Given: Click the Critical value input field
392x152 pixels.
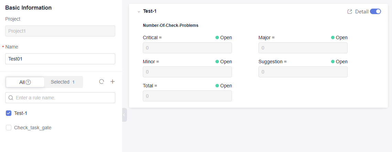Looking at the screenshot, I should pyautogui.click(x=187, y=48).
